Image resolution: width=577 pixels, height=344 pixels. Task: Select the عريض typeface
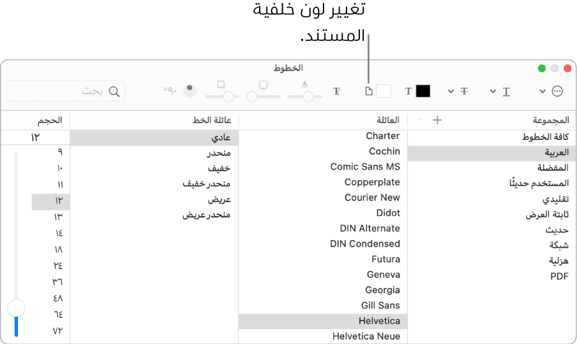tap(219, 200)
